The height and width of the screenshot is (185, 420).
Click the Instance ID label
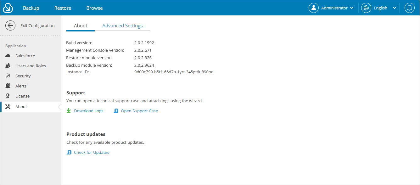[77, 72]
